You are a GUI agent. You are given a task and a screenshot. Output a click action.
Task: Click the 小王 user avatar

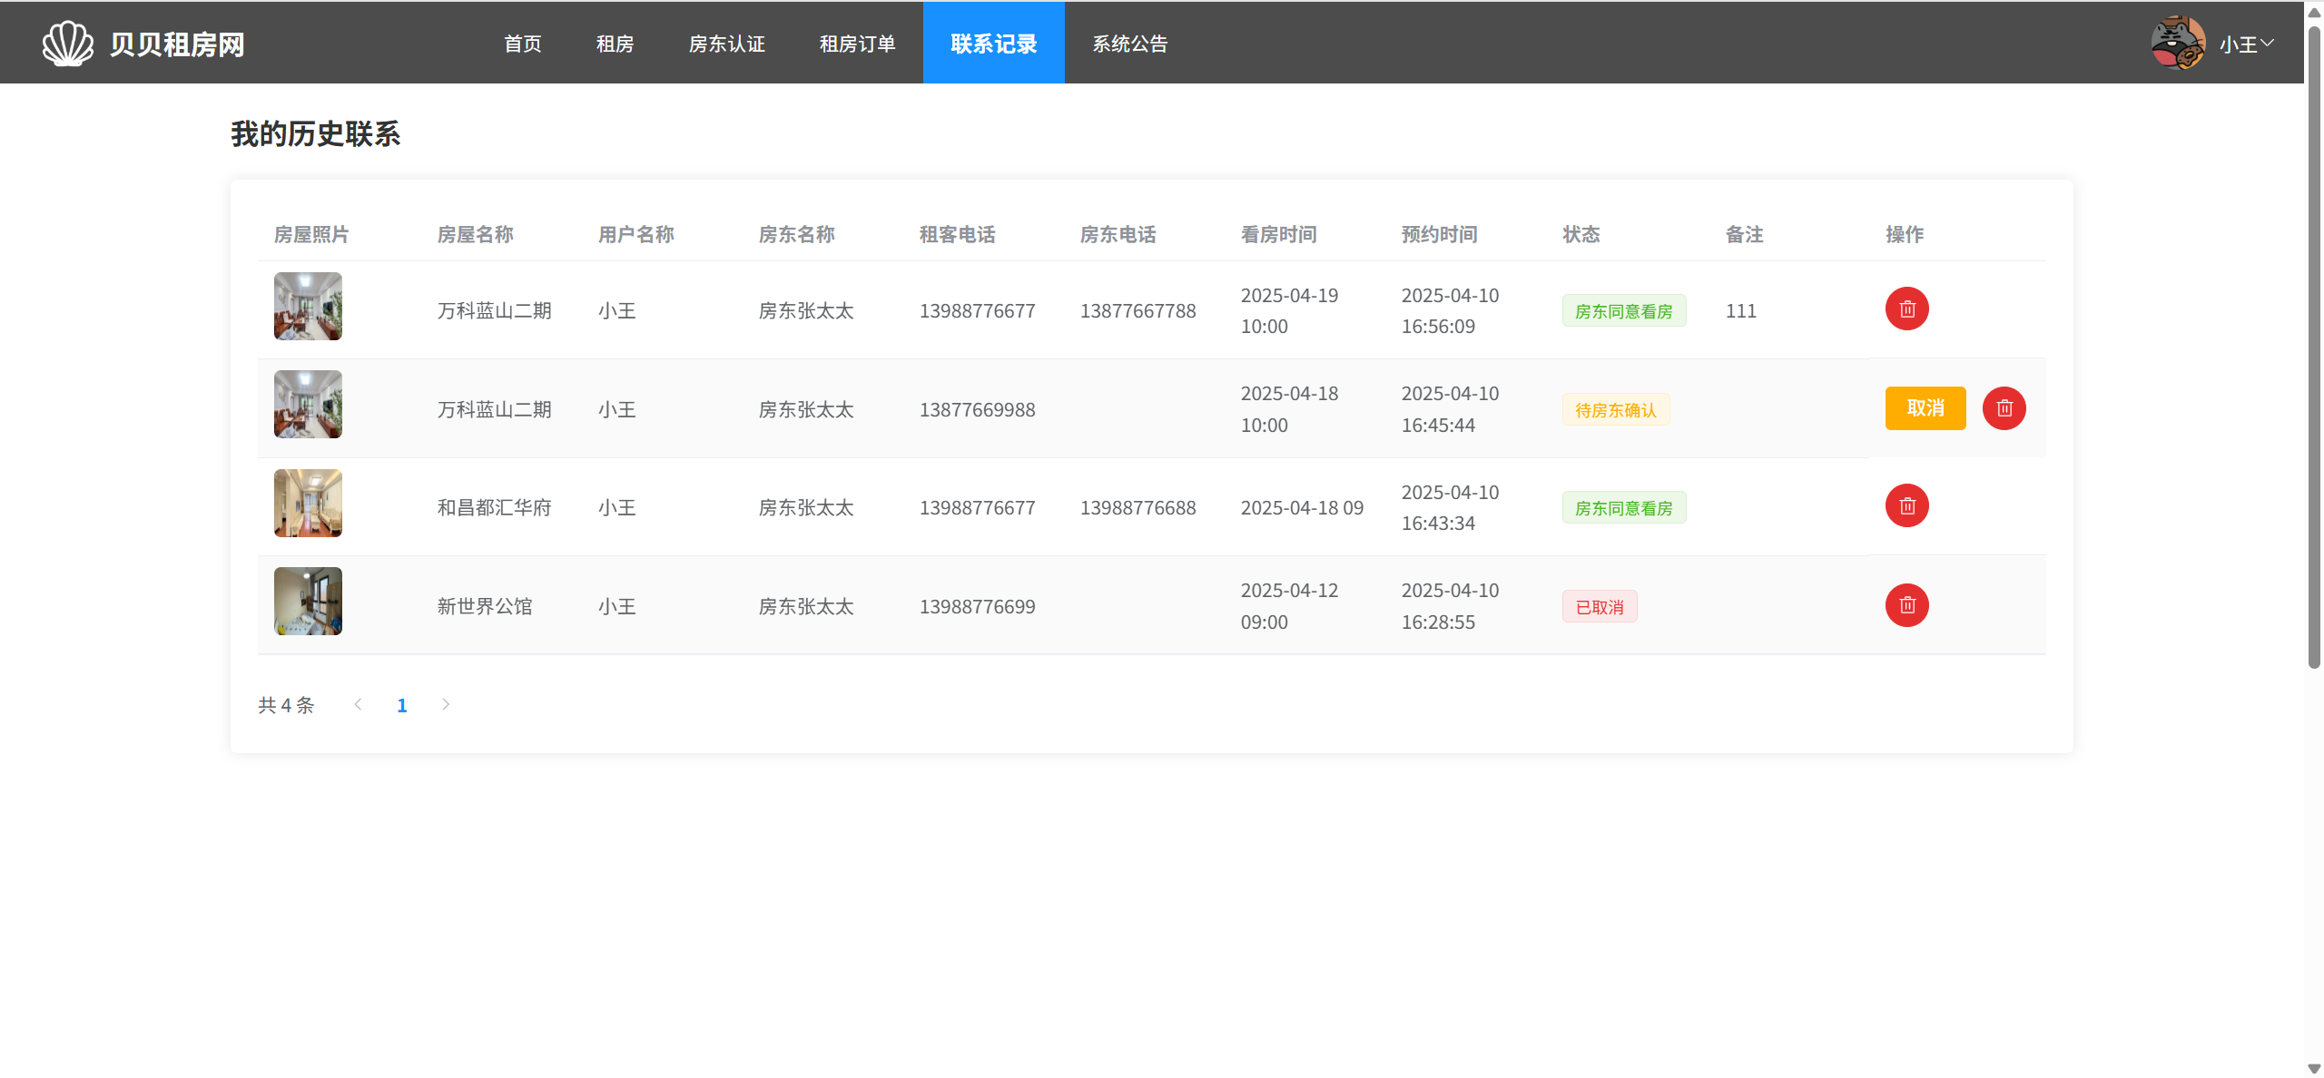pos(2178,43)
